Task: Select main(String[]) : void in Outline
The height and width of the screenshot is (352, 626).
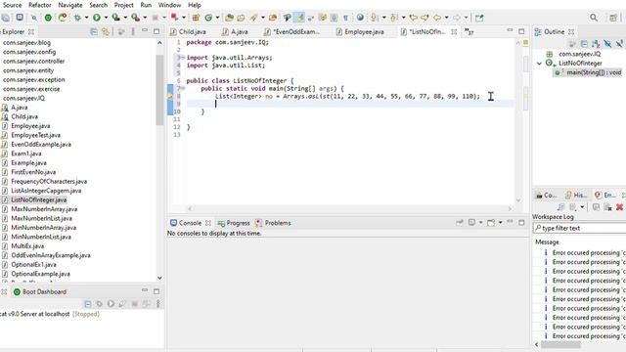Action: [x=589, y=72]
